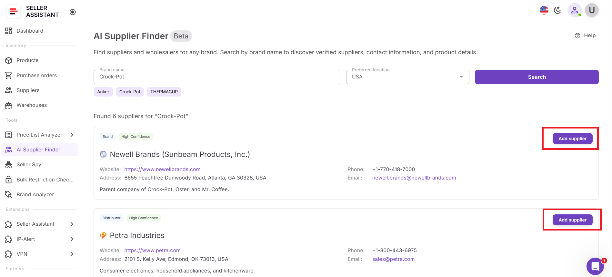Expand the Seller Assistant extension chevron
The image size is (612, 277).
tap(72, 224)
